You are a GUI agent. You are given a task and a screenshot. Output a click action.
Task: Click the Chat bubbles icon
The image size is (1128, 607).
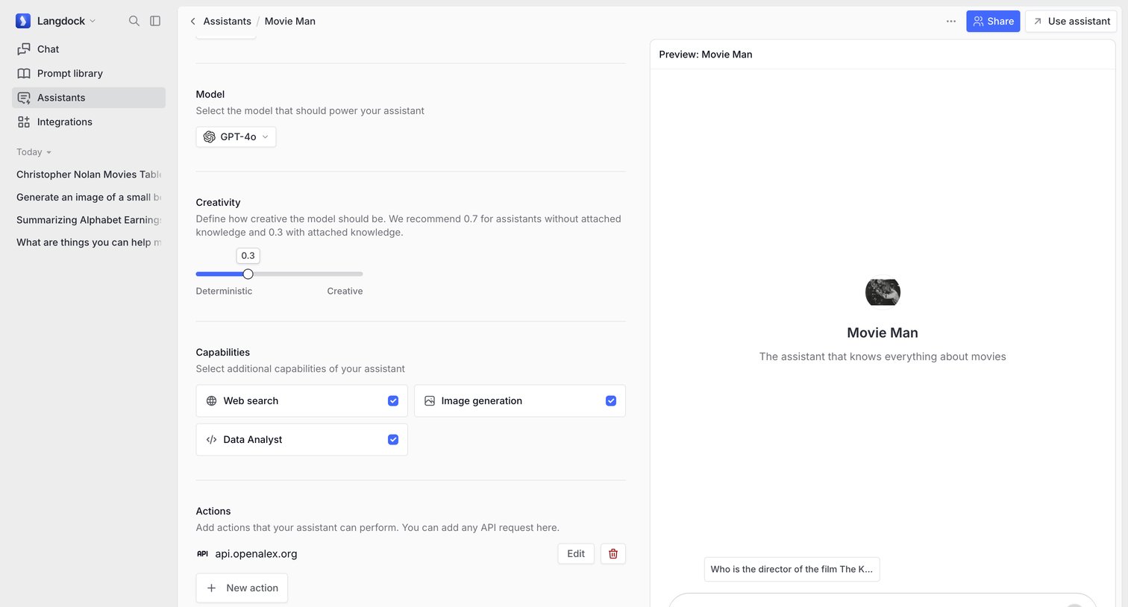coord(24,49)
